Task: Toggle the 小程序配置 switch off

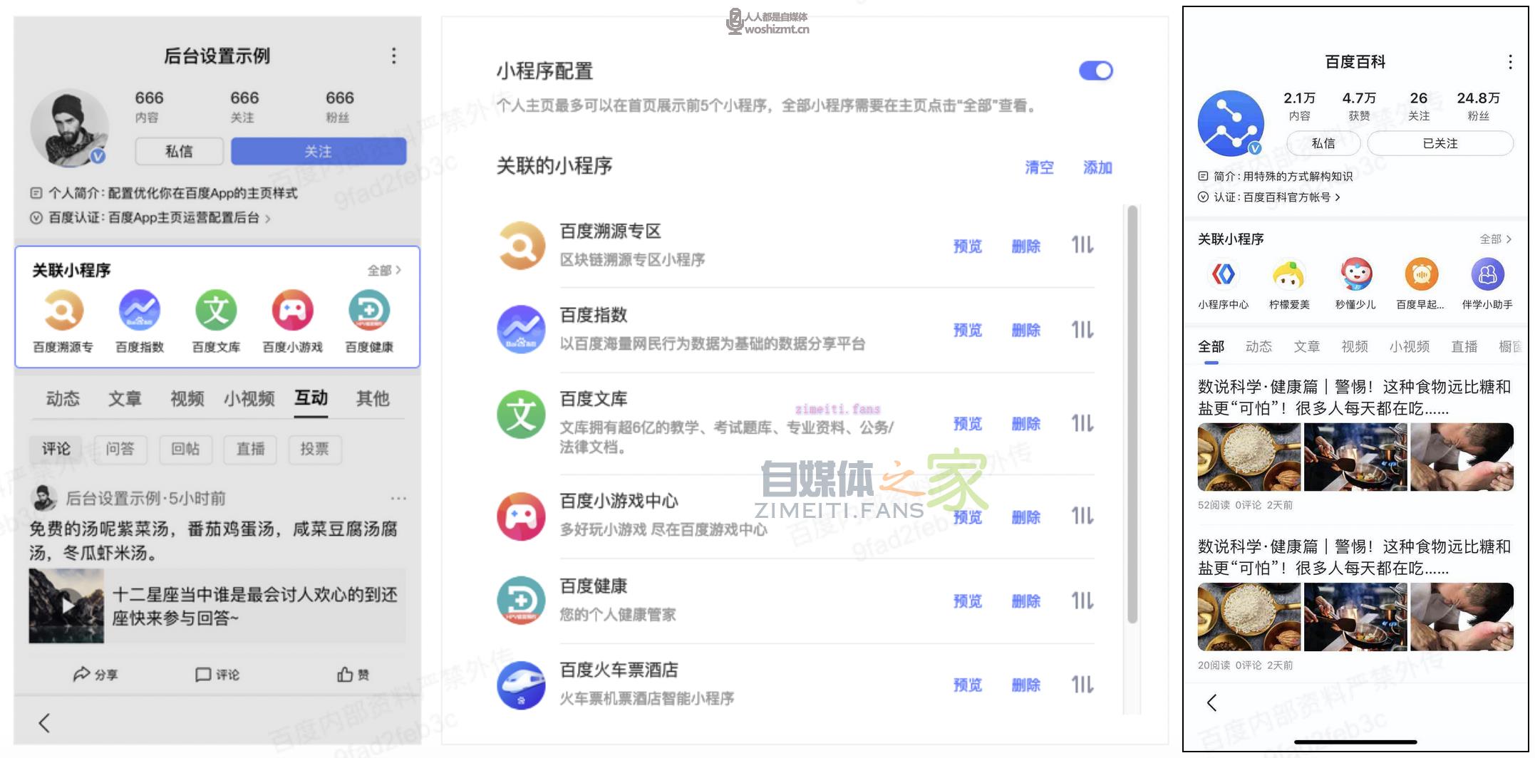Action: (1095, 71)
